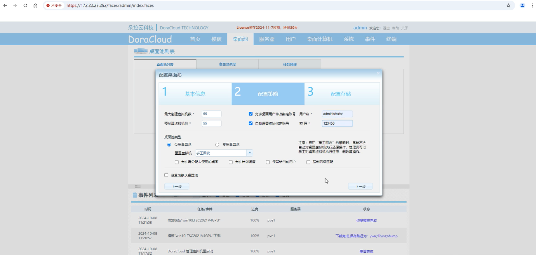Click 任务/事件 column header

tap(205, 209)
